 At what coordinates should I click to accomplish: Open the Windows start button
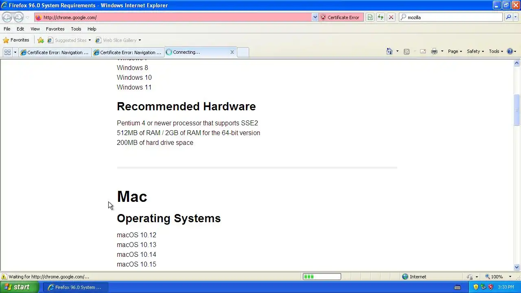click(20, 287)
